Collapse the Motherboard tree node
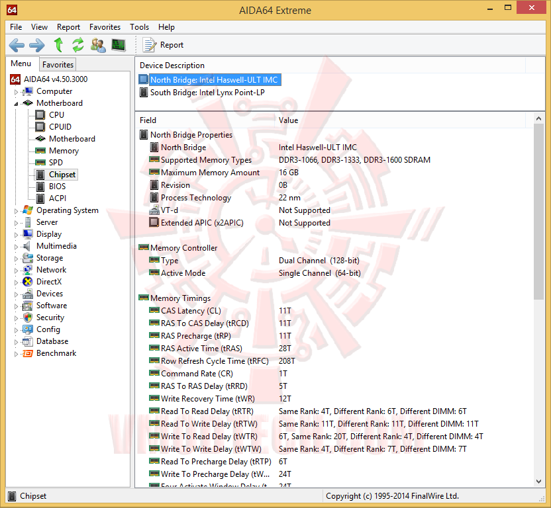Screen dimensions: 551x508 [x=16, y=104]
